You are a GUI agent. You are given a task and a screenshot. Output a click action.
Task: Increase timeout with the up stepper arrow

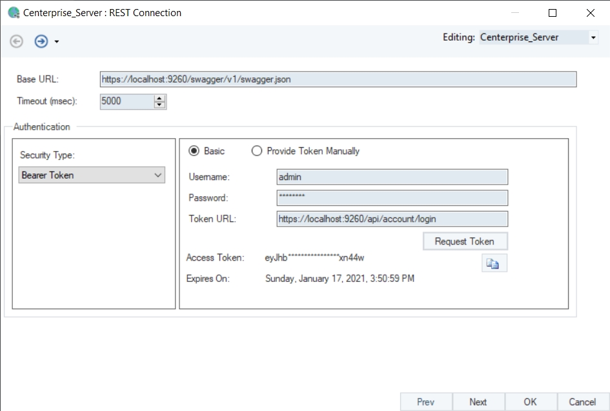(160, 98)
